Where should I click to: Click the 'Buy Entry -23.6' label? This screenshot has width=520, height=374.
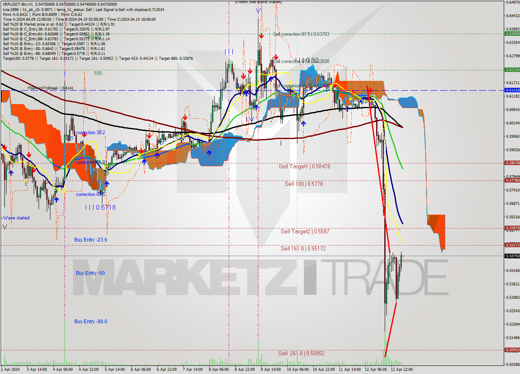[x=91, y=240]
